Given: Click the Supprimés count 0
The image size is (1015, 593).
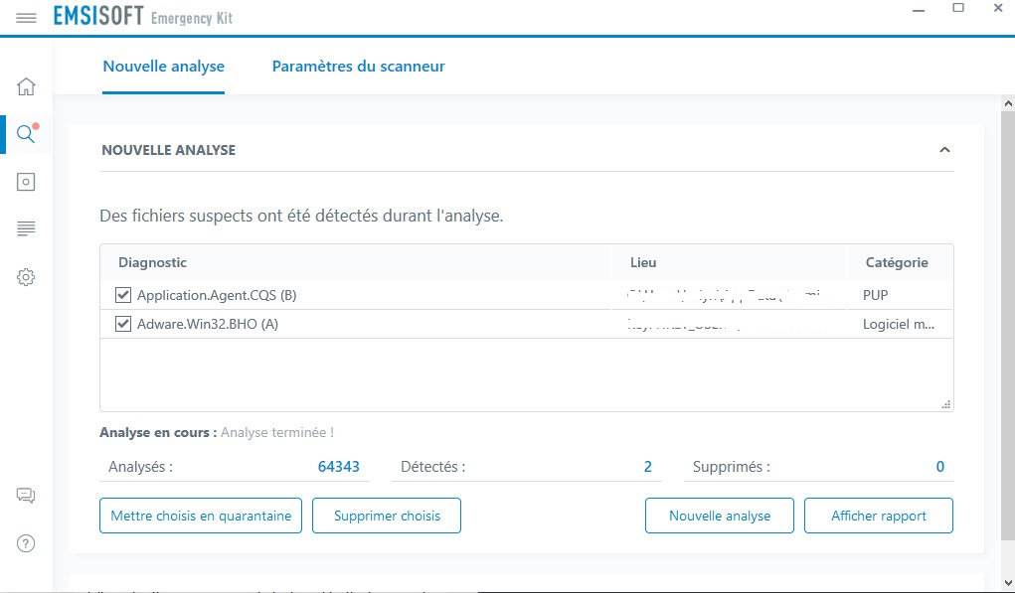Looking at the screenshot, I should click(939, 467).
